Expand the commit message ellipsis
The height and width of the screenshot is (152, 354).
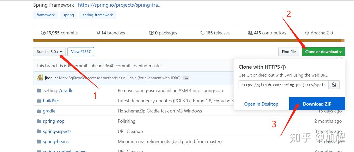click(x=186, y=78)
